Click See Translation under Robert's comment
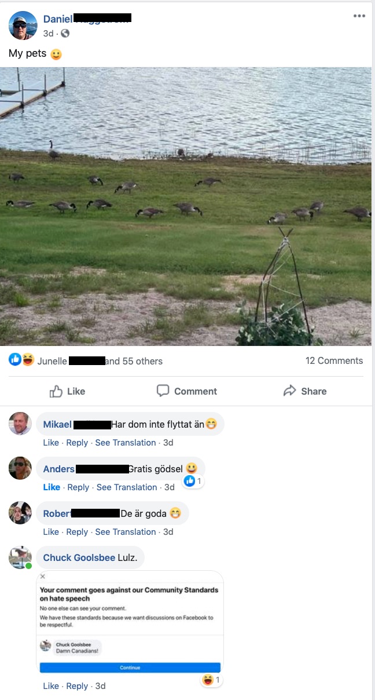 126,532
